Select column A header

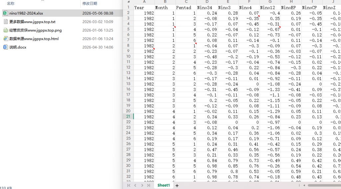click(x=144, y=2)
